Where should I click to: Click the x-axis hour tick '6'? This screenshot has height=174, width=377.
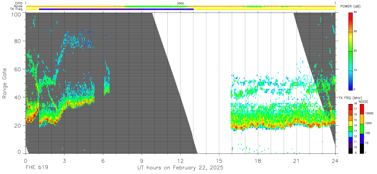(x=103, y=160)
